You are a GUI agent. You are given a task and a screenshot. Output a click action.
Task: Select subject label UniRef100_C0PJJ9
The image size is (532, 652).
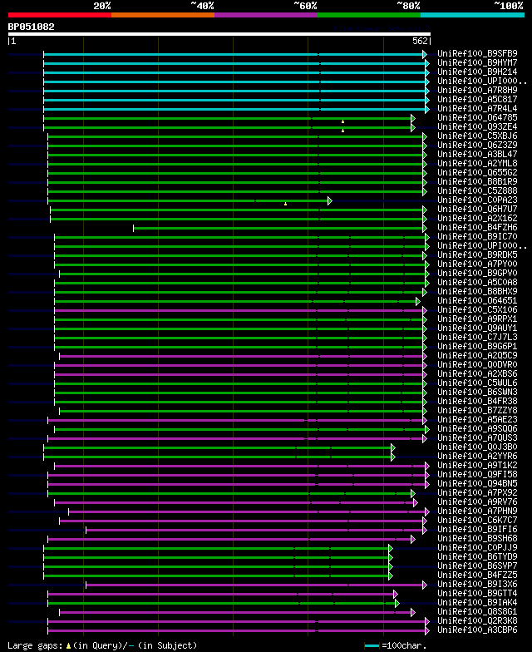coord(477,547)
